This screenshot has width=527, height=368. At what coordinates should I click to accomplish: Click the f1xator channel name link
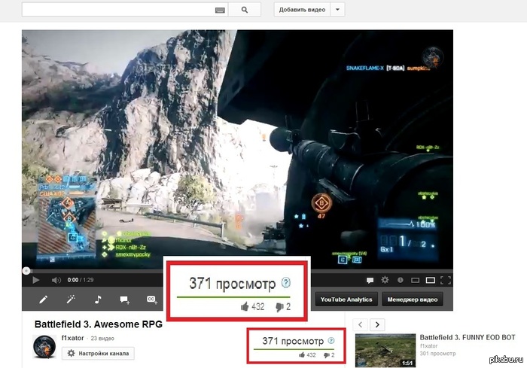(x=72, y=338)
